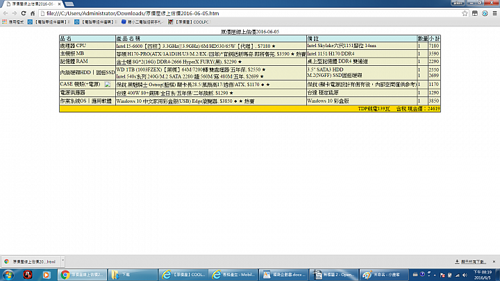The width and height of the screenshot is (500, 281).
Task: Click the volume speaker tray icon
Action: pyautogui.click(x=465, y=275)
